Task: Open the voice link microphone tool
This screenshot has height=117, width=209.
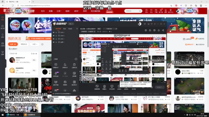Action: [56, 74]
